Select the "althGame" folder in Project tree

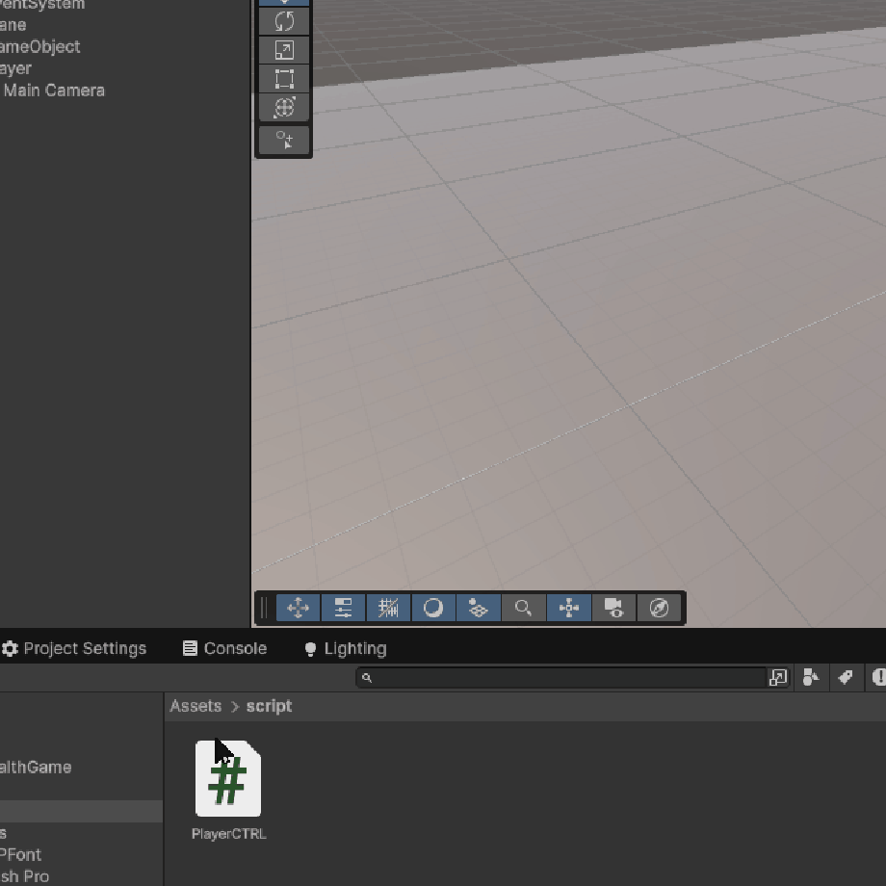click(x=36, y=768)
